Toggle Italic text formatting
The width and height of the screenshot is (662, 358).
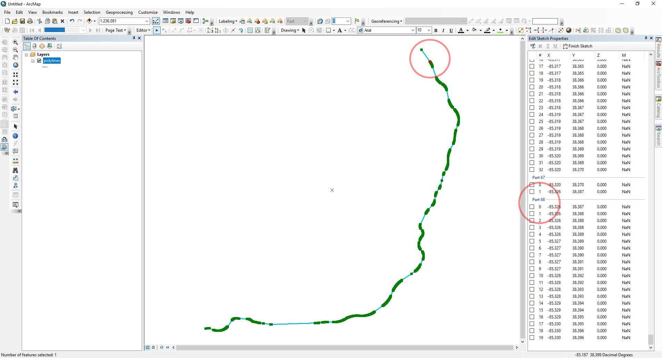pyautogui.click(x=443, y=30)
